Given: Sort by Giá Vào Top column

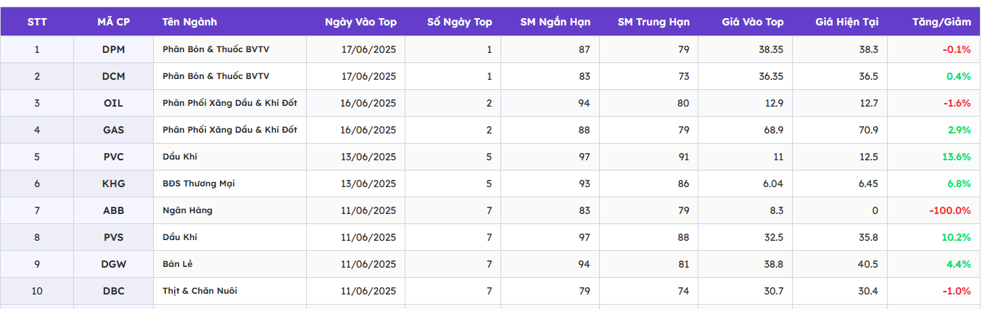Looking at the screenshot, I should point(752,22).
